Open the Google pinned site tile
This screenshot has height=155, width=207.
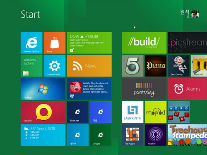click(101, 135)
